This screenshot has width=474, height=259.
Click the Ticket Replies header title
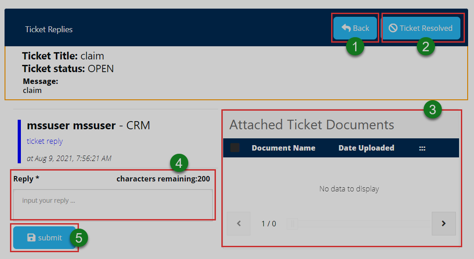tap(49, 29)
